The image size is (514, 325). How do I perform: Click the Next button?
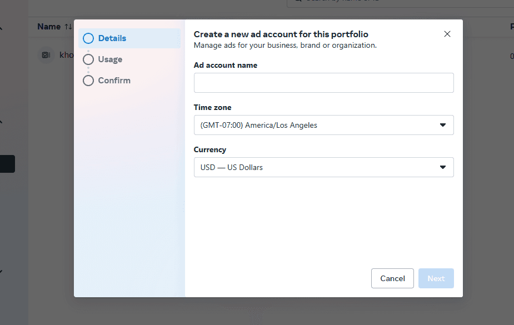pyautogui.click(x=436, y=278)
